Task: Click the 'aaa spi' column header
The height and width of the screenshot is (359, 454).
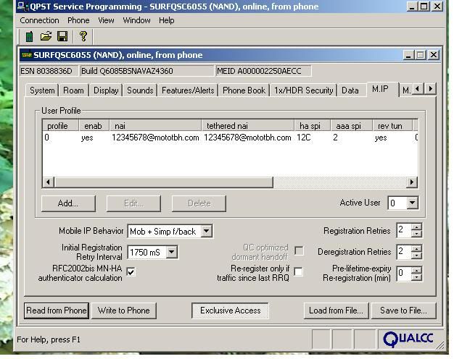Action: coord(352,126)
